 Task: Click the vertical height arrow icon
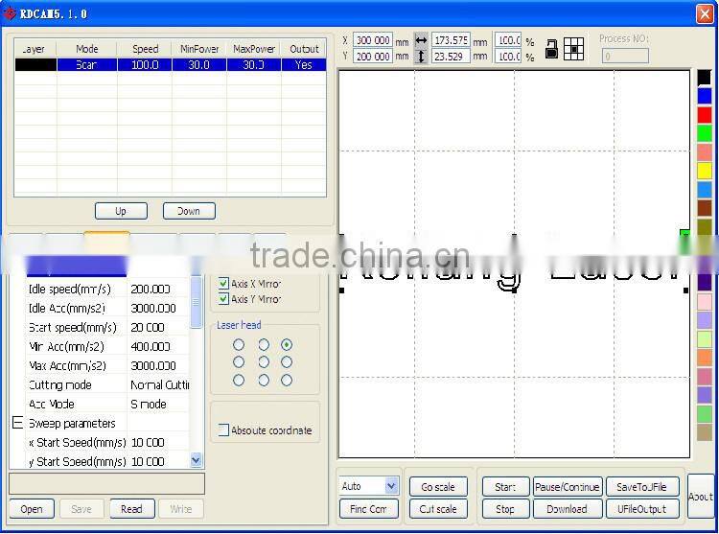[421, 57]
